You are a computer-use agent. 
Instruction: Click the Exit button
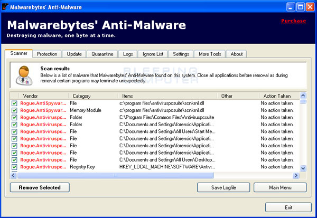(x=288, y=207)
